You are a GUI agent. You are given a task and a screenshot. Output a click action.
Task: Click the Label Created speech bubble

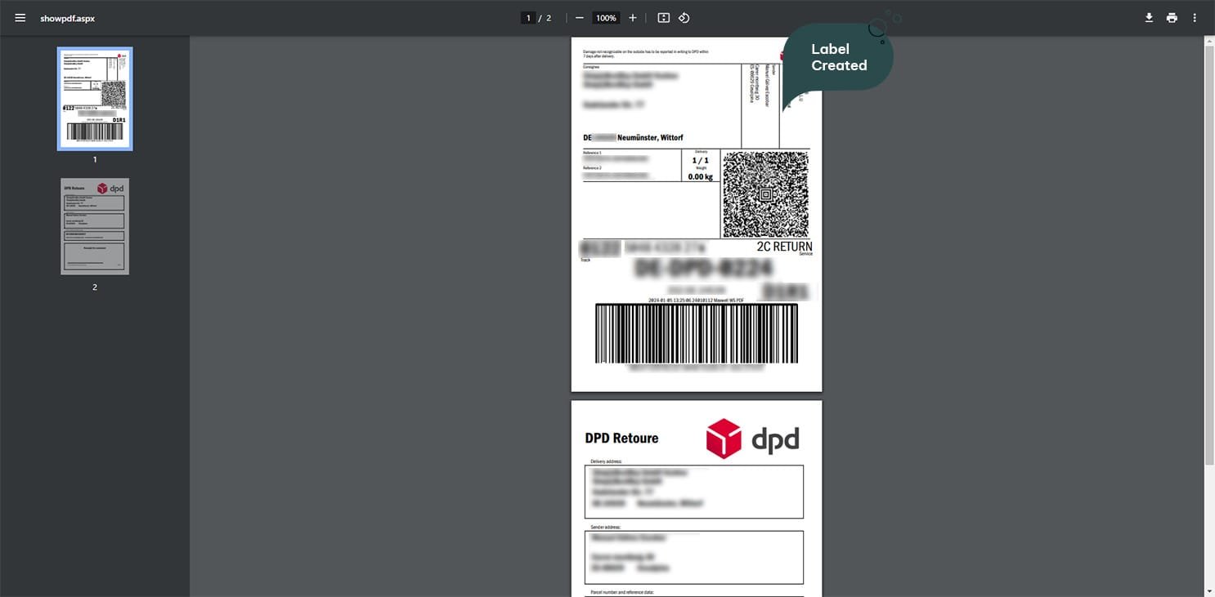[x=838, y=57]
